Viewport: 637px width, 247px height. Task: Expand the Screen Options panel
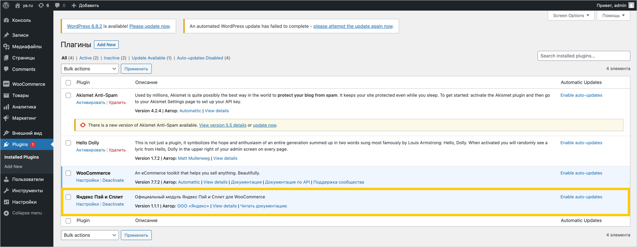(571, 16)
